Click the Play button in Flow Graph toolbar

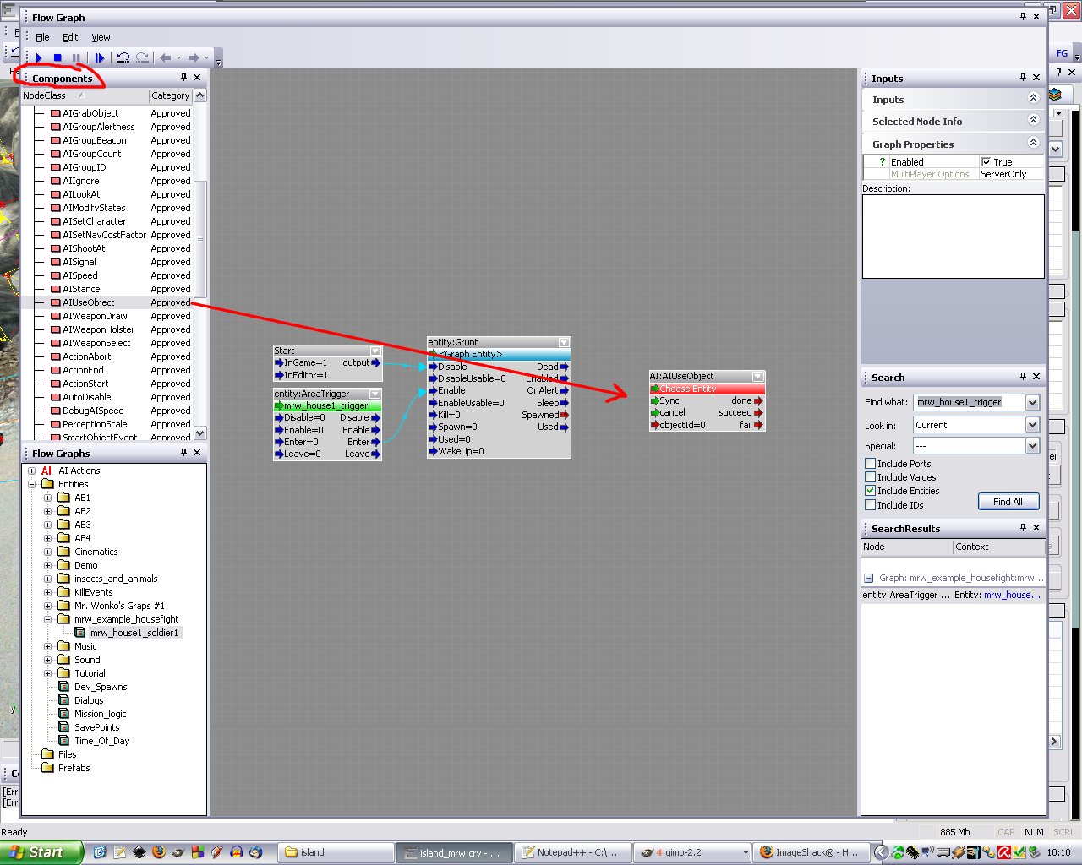click(x=39, y=58)
